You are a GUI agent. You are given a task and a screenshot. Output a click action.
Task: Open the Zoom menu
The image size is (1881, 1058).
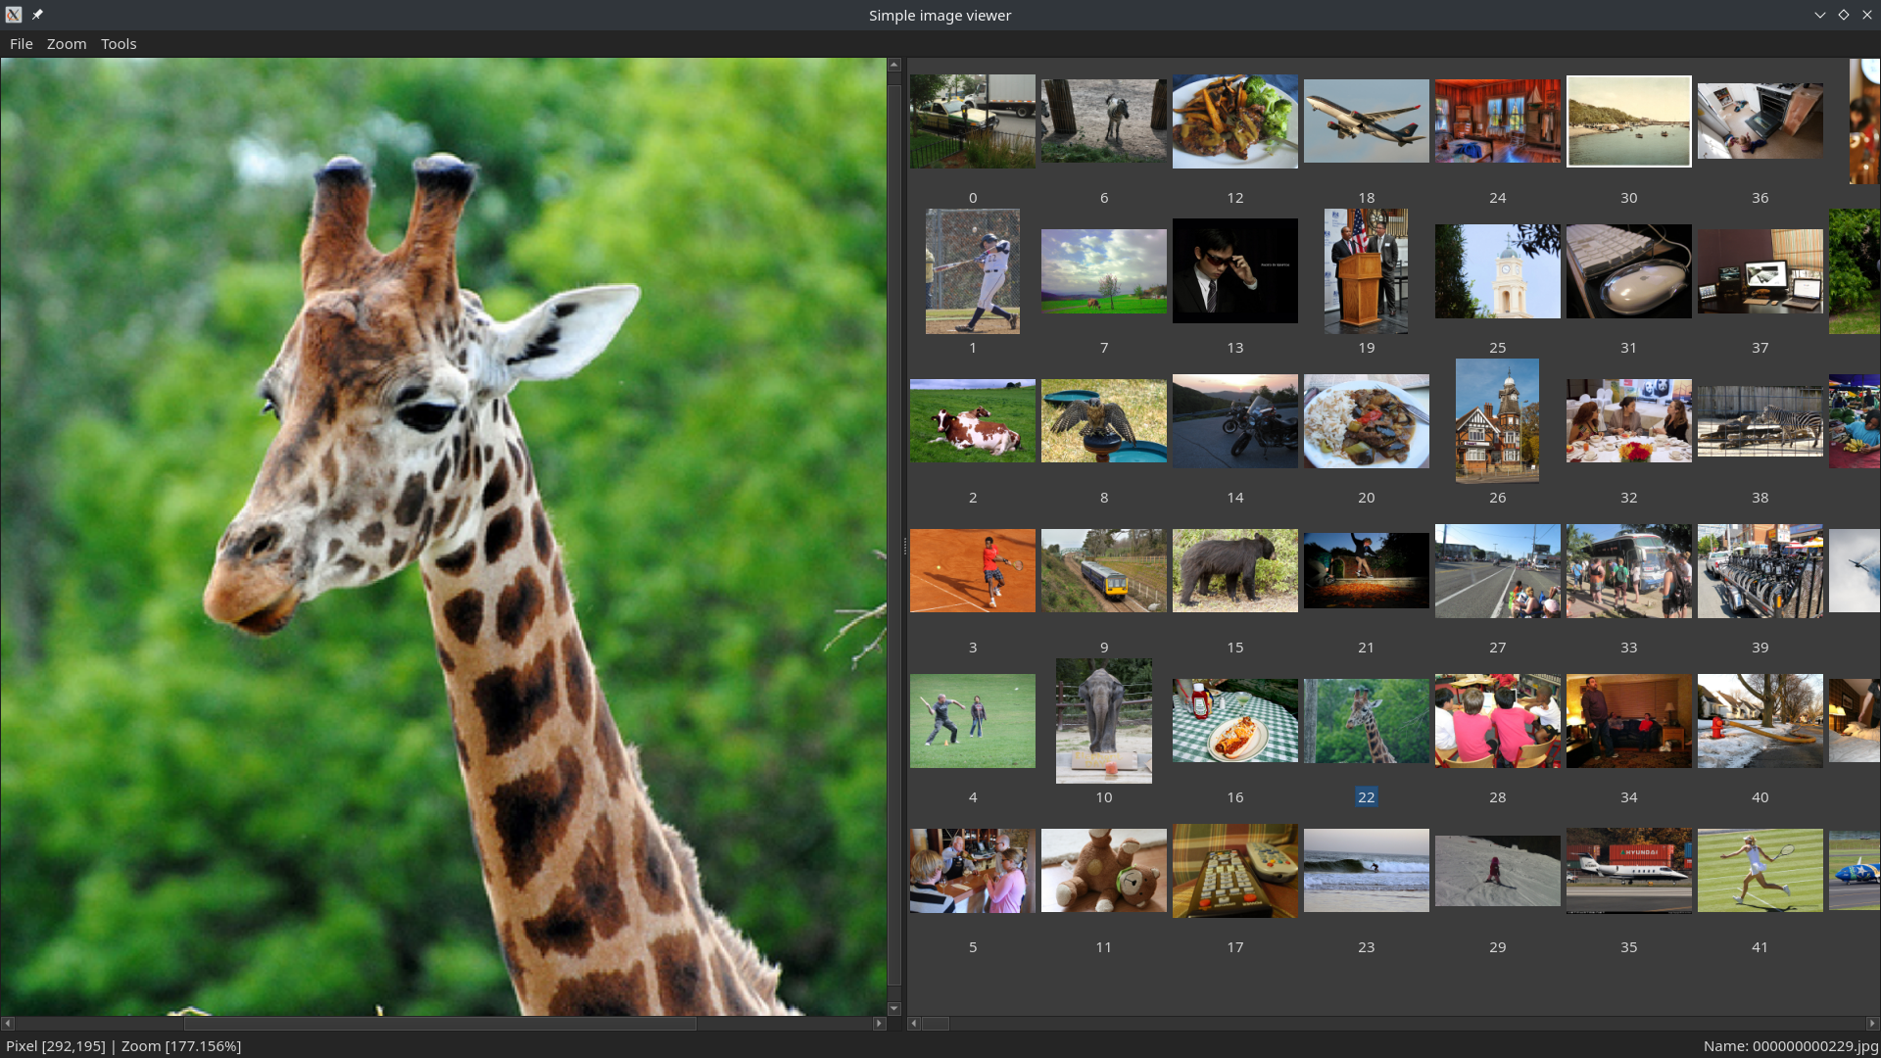click(x=66, y=44)
